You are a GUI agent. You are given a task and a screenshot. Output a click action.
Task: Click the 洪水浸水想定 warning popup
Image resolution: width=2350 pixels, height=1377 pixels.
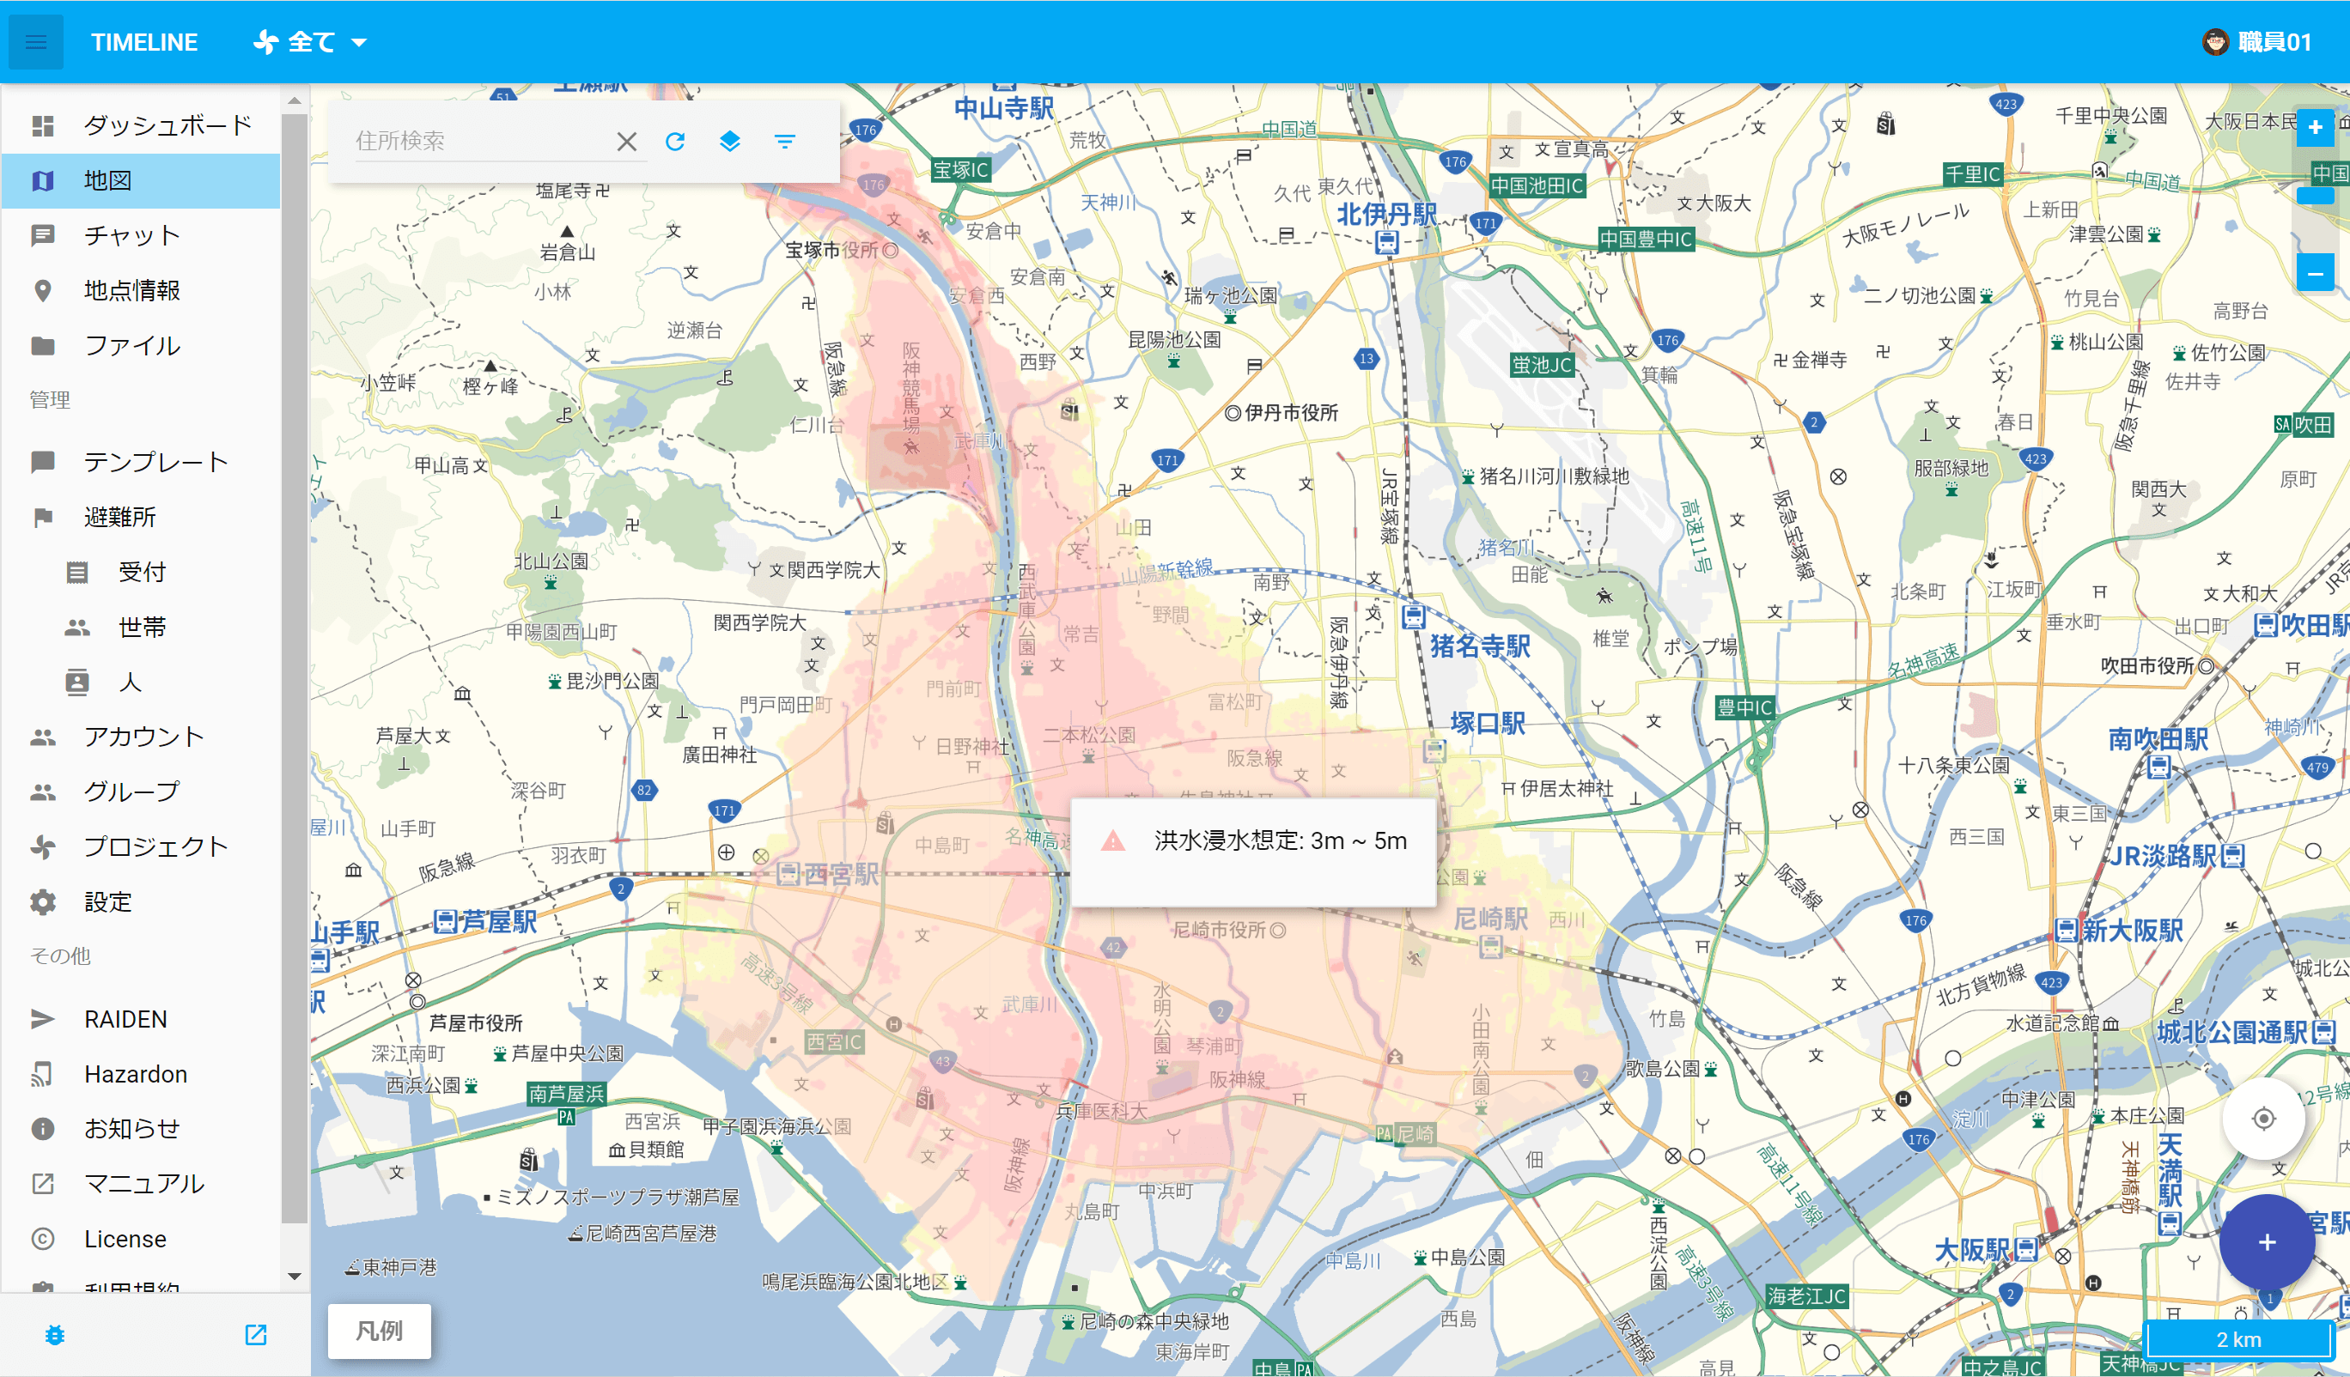(1252, 852)
